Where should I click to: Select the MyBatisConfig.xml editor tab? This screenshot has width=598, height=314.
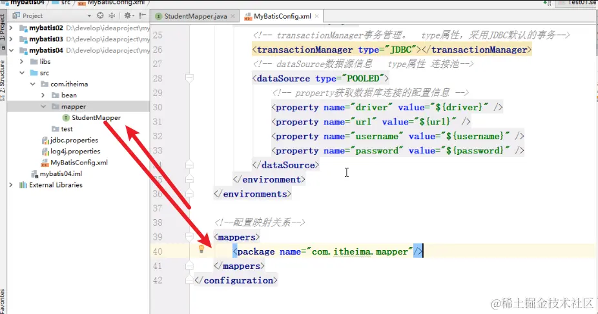[x=282, y=16]
